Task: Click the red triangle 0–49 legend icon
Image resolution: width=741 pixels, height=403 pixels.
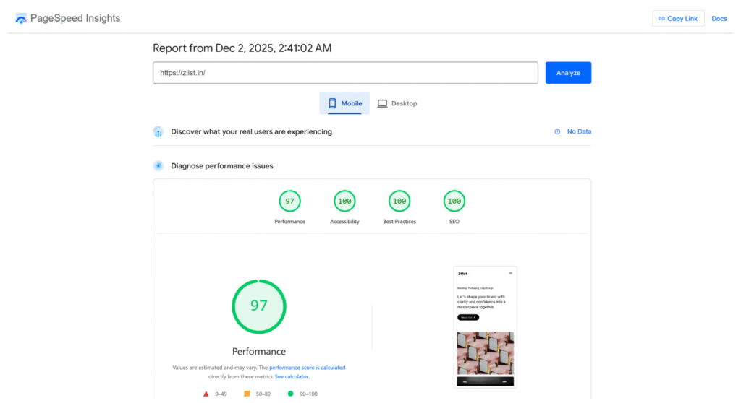Action: pos(206,394)
